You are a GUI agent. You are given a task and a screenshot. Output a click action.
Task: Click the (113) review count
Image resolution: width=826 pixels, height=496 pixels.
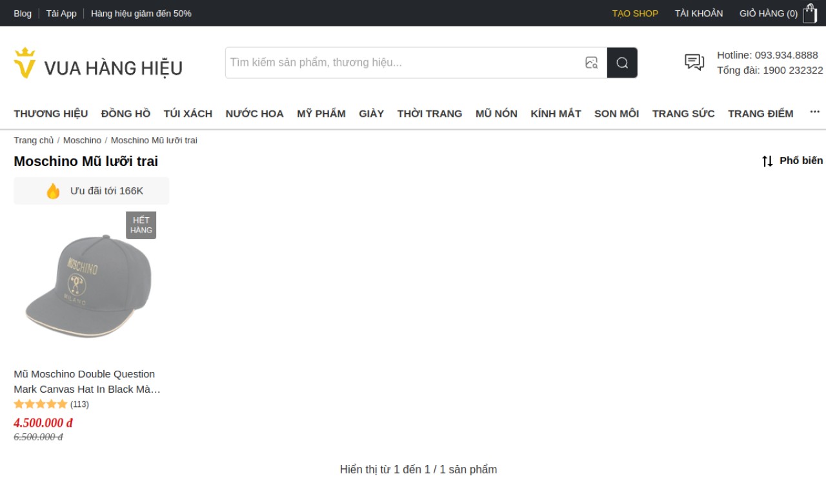(79, 404)
